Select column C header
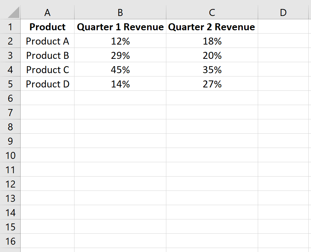This screenshot has width=311, height=252. coord(212,13)
